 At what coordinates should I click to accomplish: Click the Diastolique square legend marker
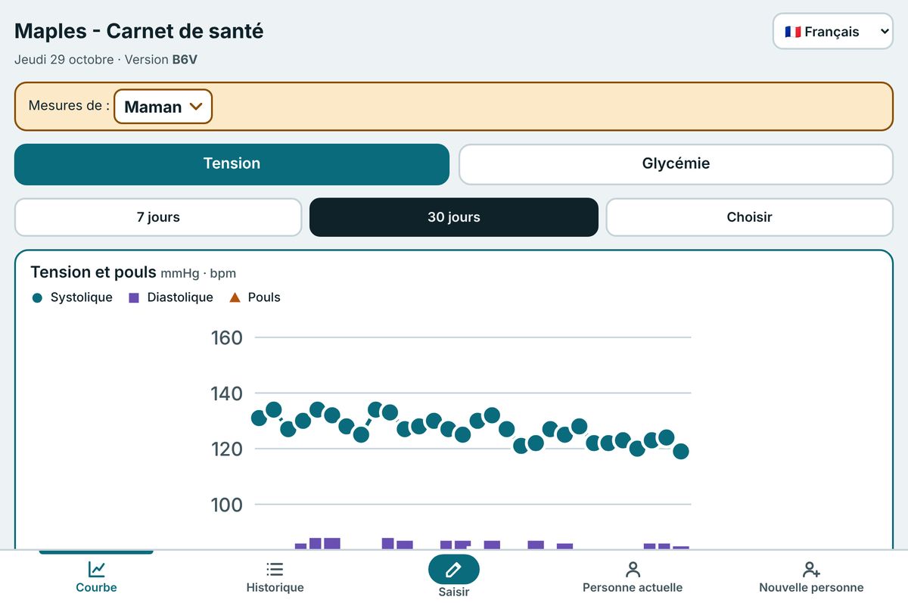coord(134,298)
